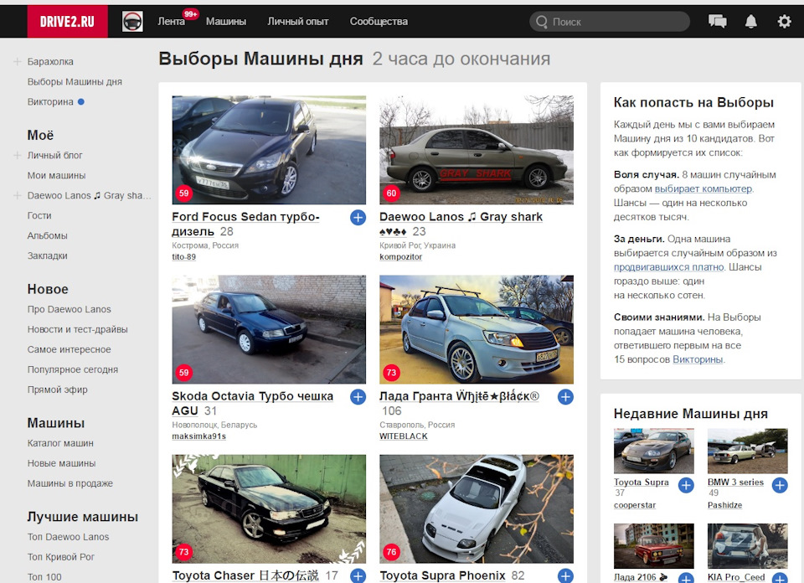Open user cooperstar profile

pyautogui.click(x=635, y=505)
